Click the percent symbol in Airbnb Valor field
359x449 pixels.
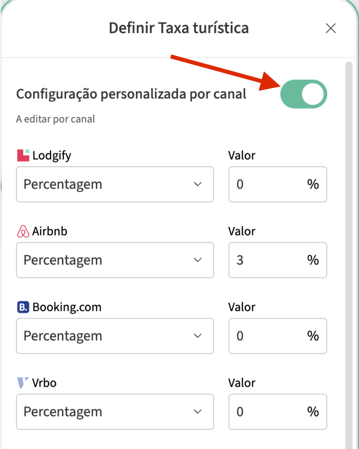[x=313, y=260]
